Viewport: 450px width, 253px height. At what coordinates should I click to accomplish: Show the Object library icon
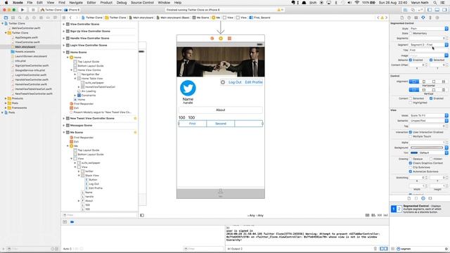[423, 198]
